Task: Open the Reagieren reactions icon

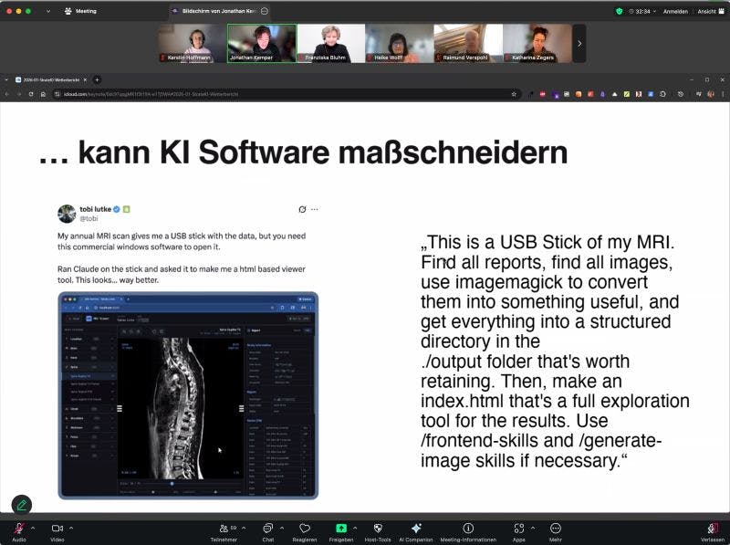Action: pyautogui.click(x=305, y=529)
